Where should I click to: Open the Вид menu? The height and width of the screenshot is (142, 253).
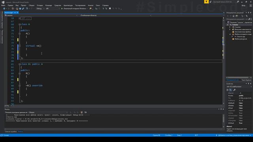17,5
